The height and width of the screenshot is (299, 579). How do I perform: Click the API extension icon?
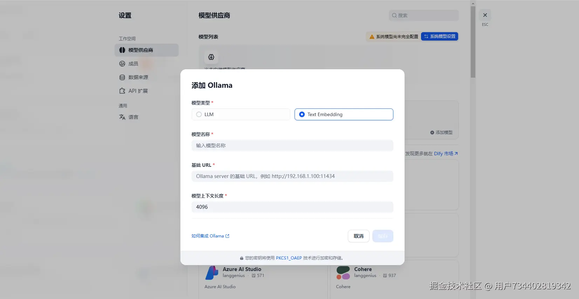[x=122, y=91]
